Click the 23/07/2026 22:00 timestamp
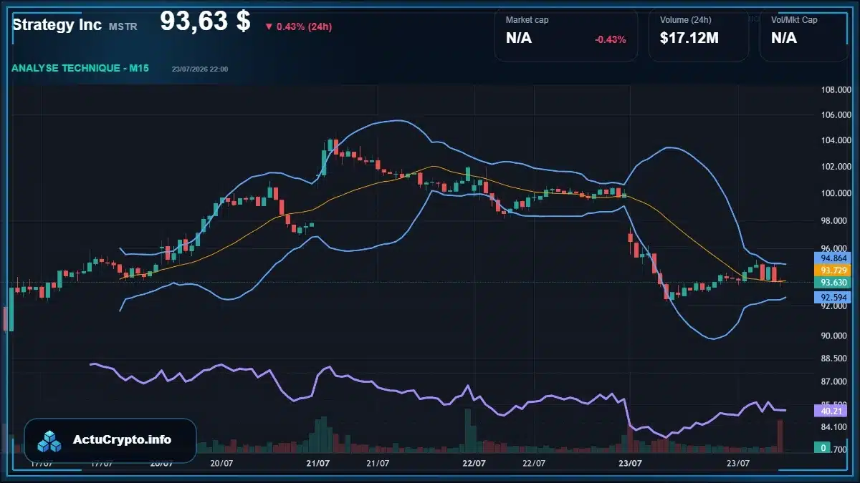This screenshot has height=483, width=860. pos(200,69)
